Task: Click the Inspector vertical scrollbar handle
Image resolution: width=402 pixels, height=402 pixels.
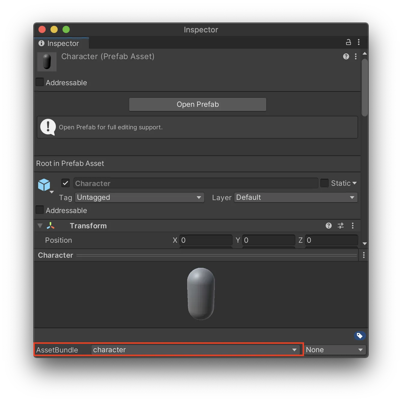Action: pos(364,87)
